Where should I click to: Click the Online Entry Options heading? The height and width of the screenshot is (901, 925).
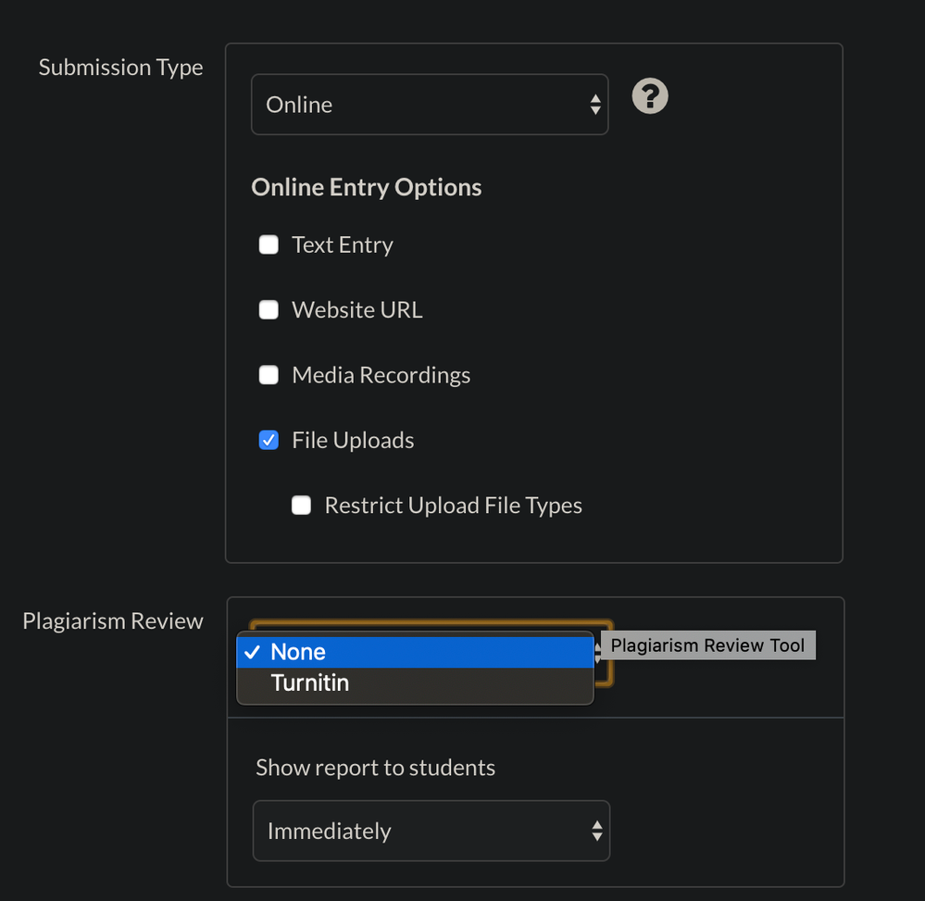(x=367, y=187)
